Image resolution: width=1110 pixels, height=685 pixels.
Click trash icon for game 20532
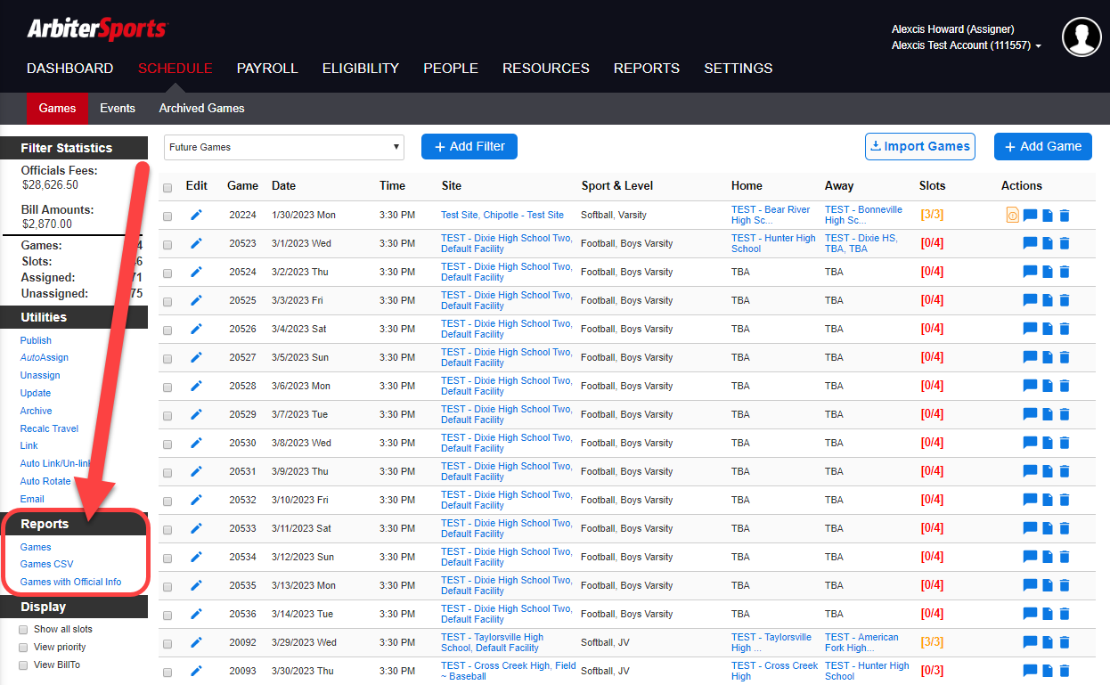(1065, 500)
